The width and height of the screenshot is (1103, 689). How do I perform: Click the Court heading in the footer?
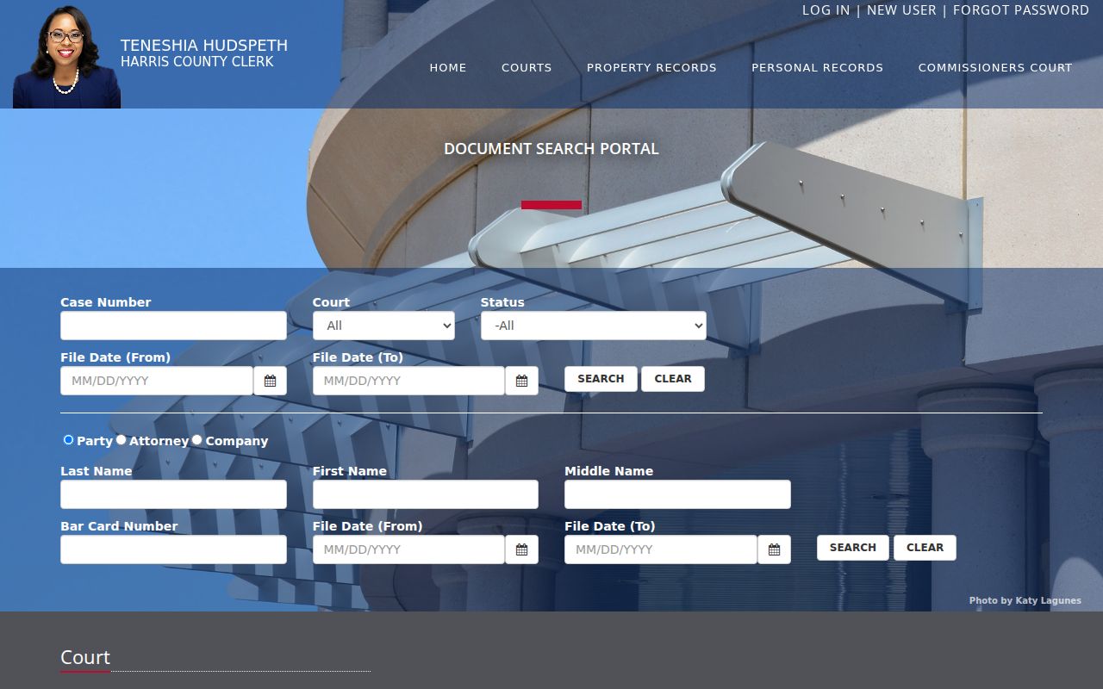[85, 657]
